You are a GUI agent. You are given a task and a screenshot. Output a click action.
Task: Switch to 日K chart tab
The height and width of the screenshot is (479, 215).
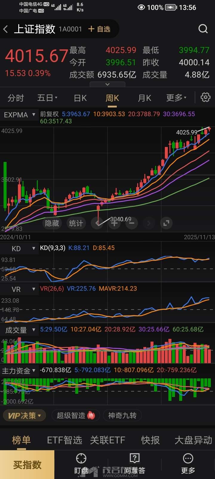click(80, 98)
